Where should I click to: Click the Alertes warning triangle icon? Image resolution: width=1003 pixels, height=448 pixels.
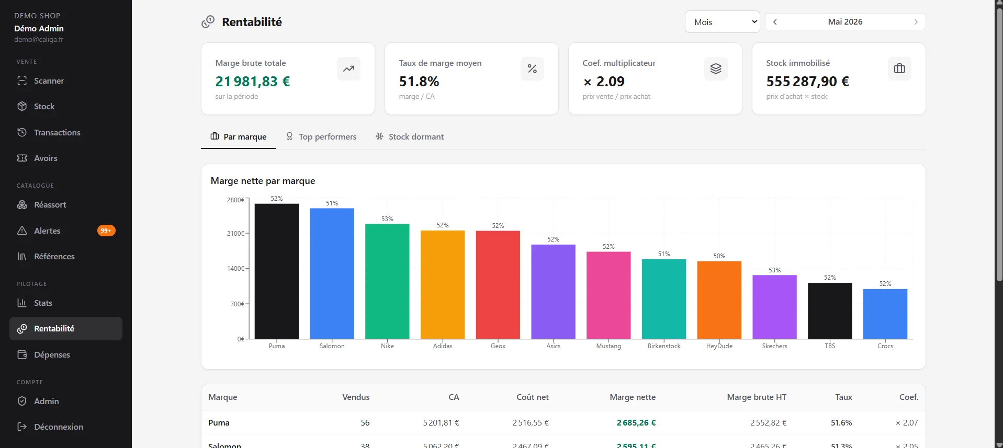pyautogui.click(x=22, y=231)
